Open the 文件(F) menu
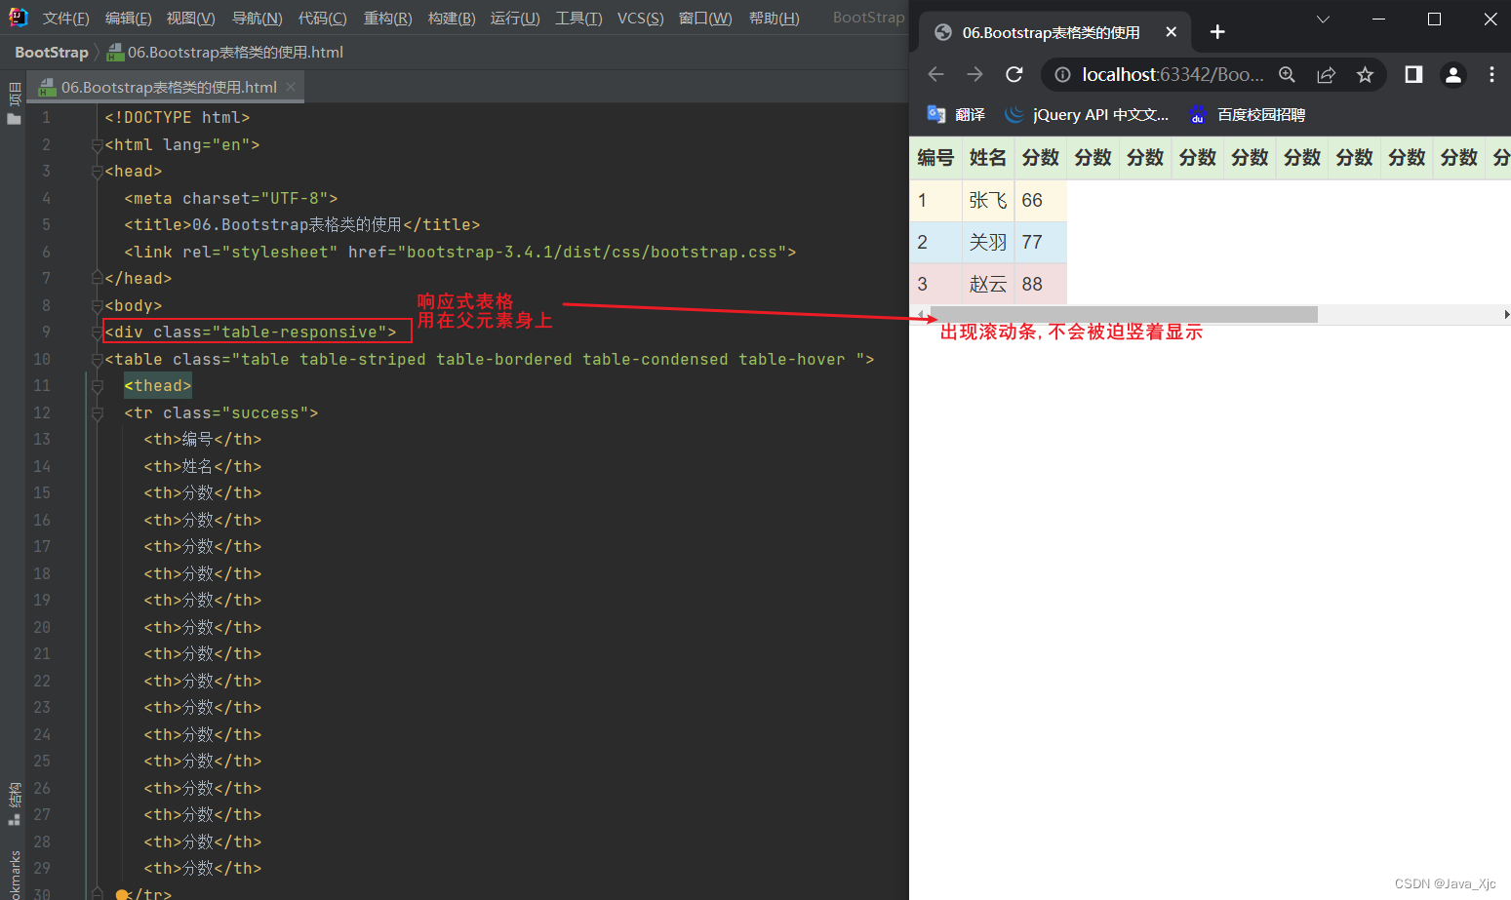Image resolution: width=1511 pixels, height=900 pixels. (x=65, y=19)
